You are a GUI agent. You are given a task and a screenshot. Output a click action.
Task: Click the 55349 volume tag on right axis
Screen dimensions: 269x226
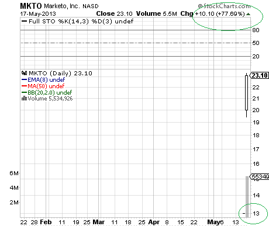260,176
